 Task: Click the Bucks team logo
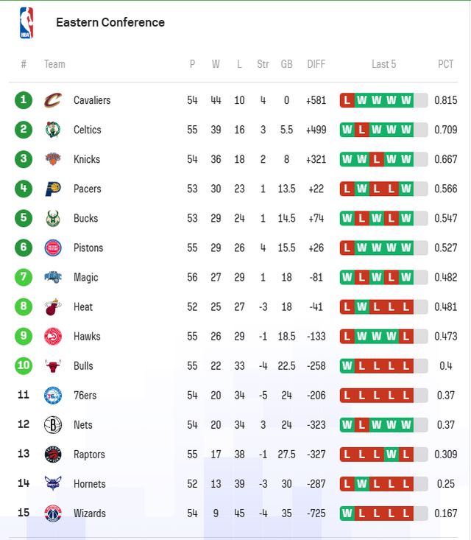point(53,218)
